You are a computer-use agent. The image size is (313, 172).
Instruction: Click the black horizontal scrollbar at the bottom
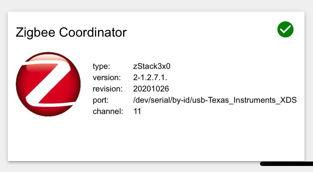point(286,164)
